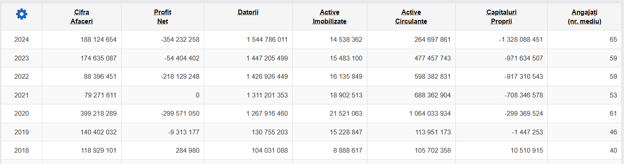Click the Profit Net column header

tap(163, 17)
